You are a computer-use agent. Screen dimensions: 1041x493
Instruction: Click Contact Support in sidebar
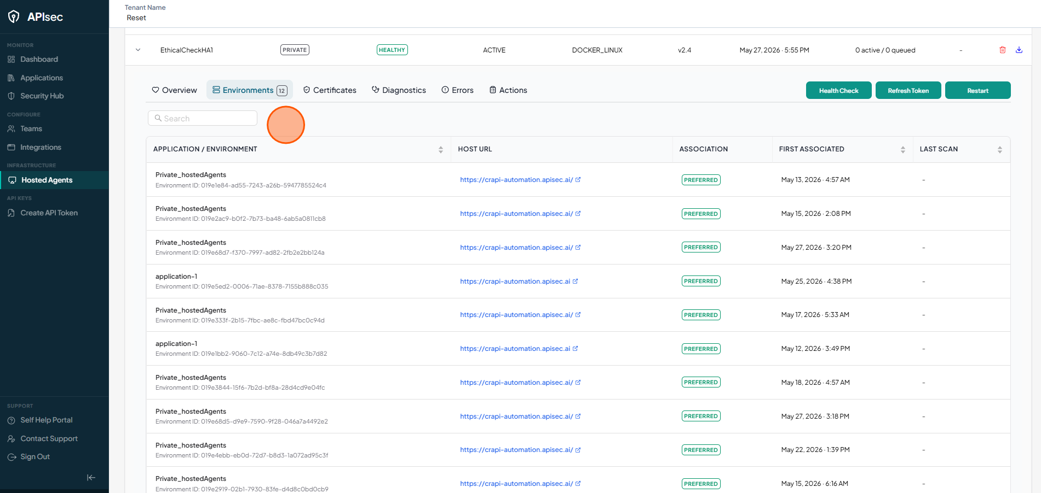[x=49, y=438]
